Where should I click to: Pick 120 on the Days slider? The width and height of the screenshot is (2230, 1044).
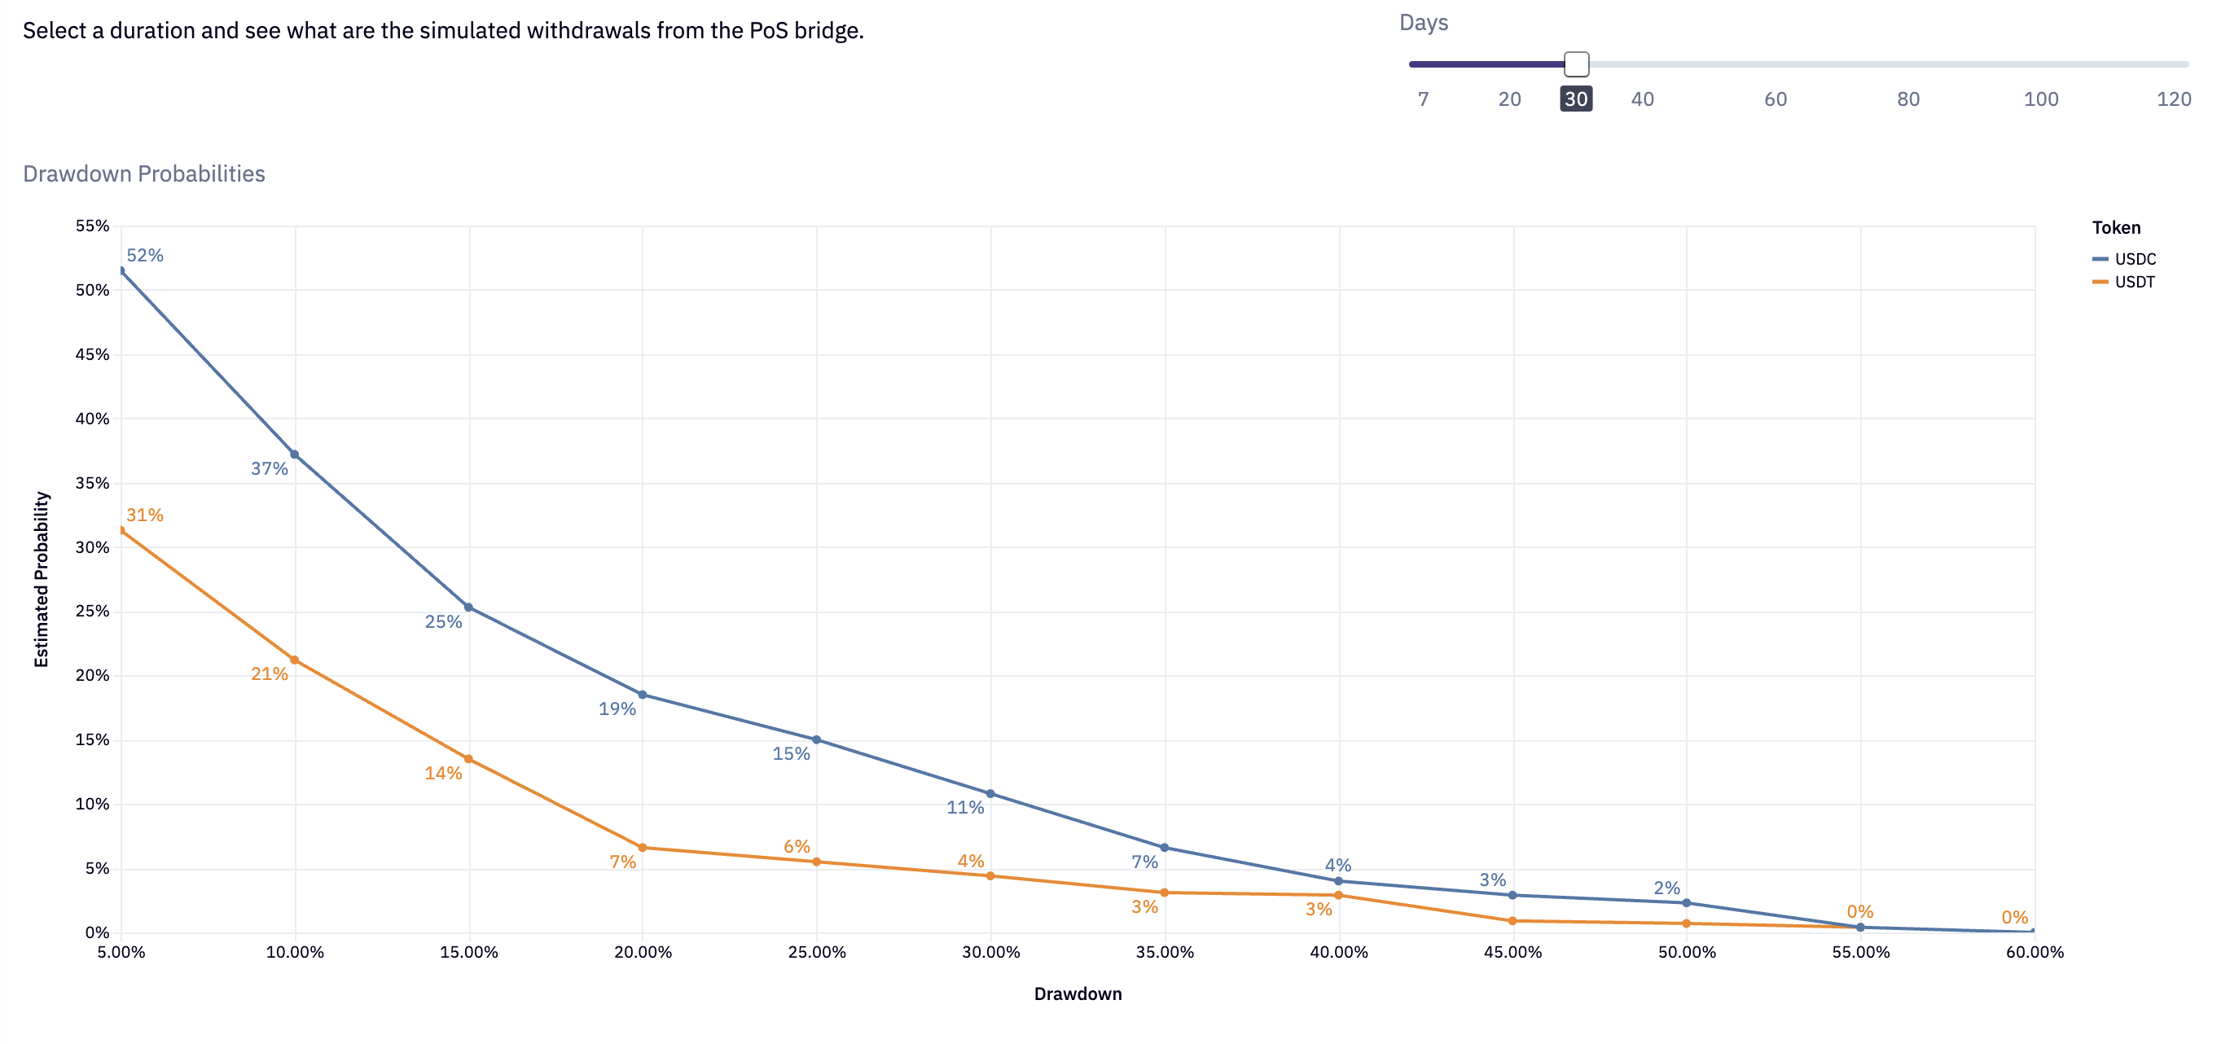[2173, 99]
